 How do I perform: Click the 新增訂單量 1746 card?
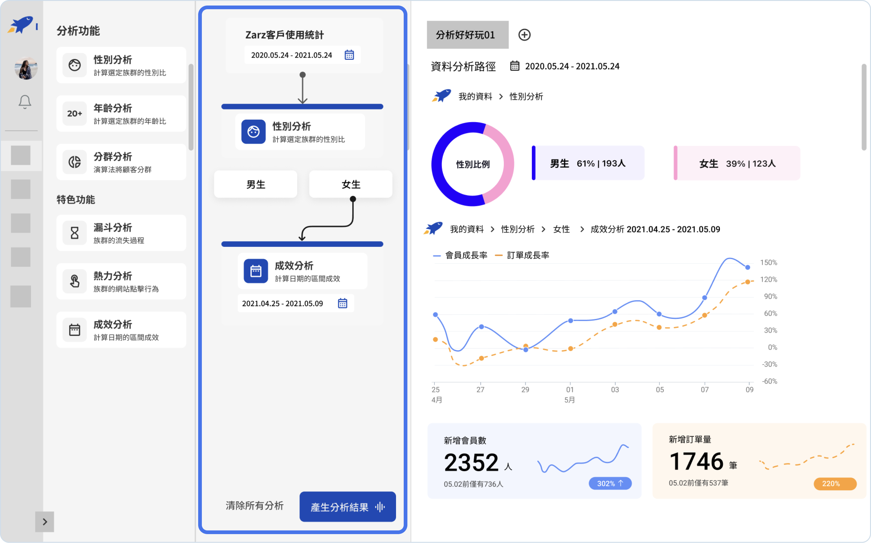pyautogui.click(x=759, y=461)
